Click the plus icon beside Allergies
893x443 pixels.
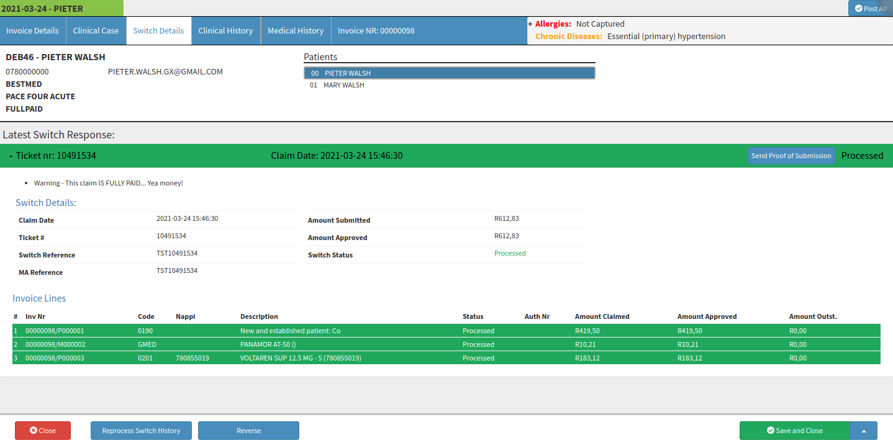point(530,24)
